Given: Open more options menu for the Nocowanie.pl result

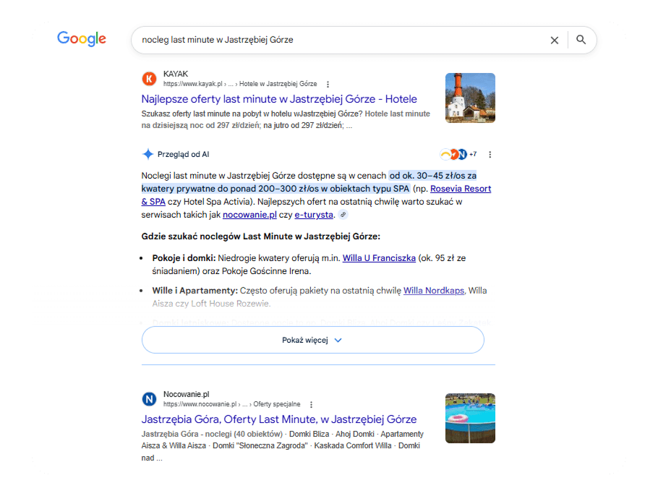Looking at the screenshot, I should click(x=311, y=404).
